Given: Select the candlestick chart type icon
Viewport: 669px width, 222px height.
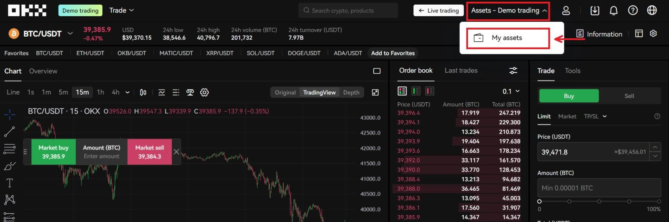Looking at the screenshot, I should (143, 92).
